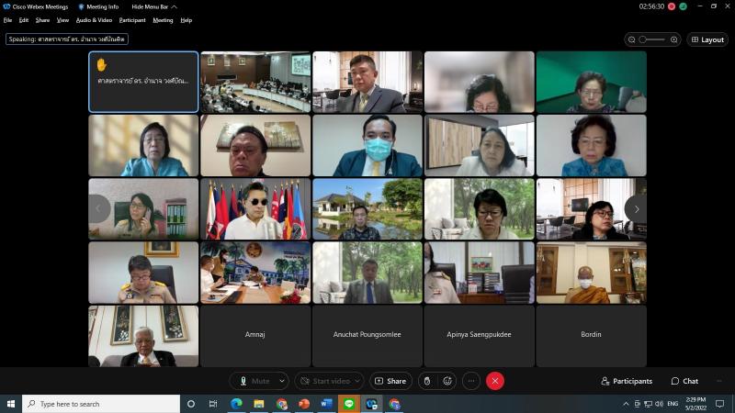The image size is (735, 413).
Task: Open the More options ellipsis button
Action: pos(471,381)
